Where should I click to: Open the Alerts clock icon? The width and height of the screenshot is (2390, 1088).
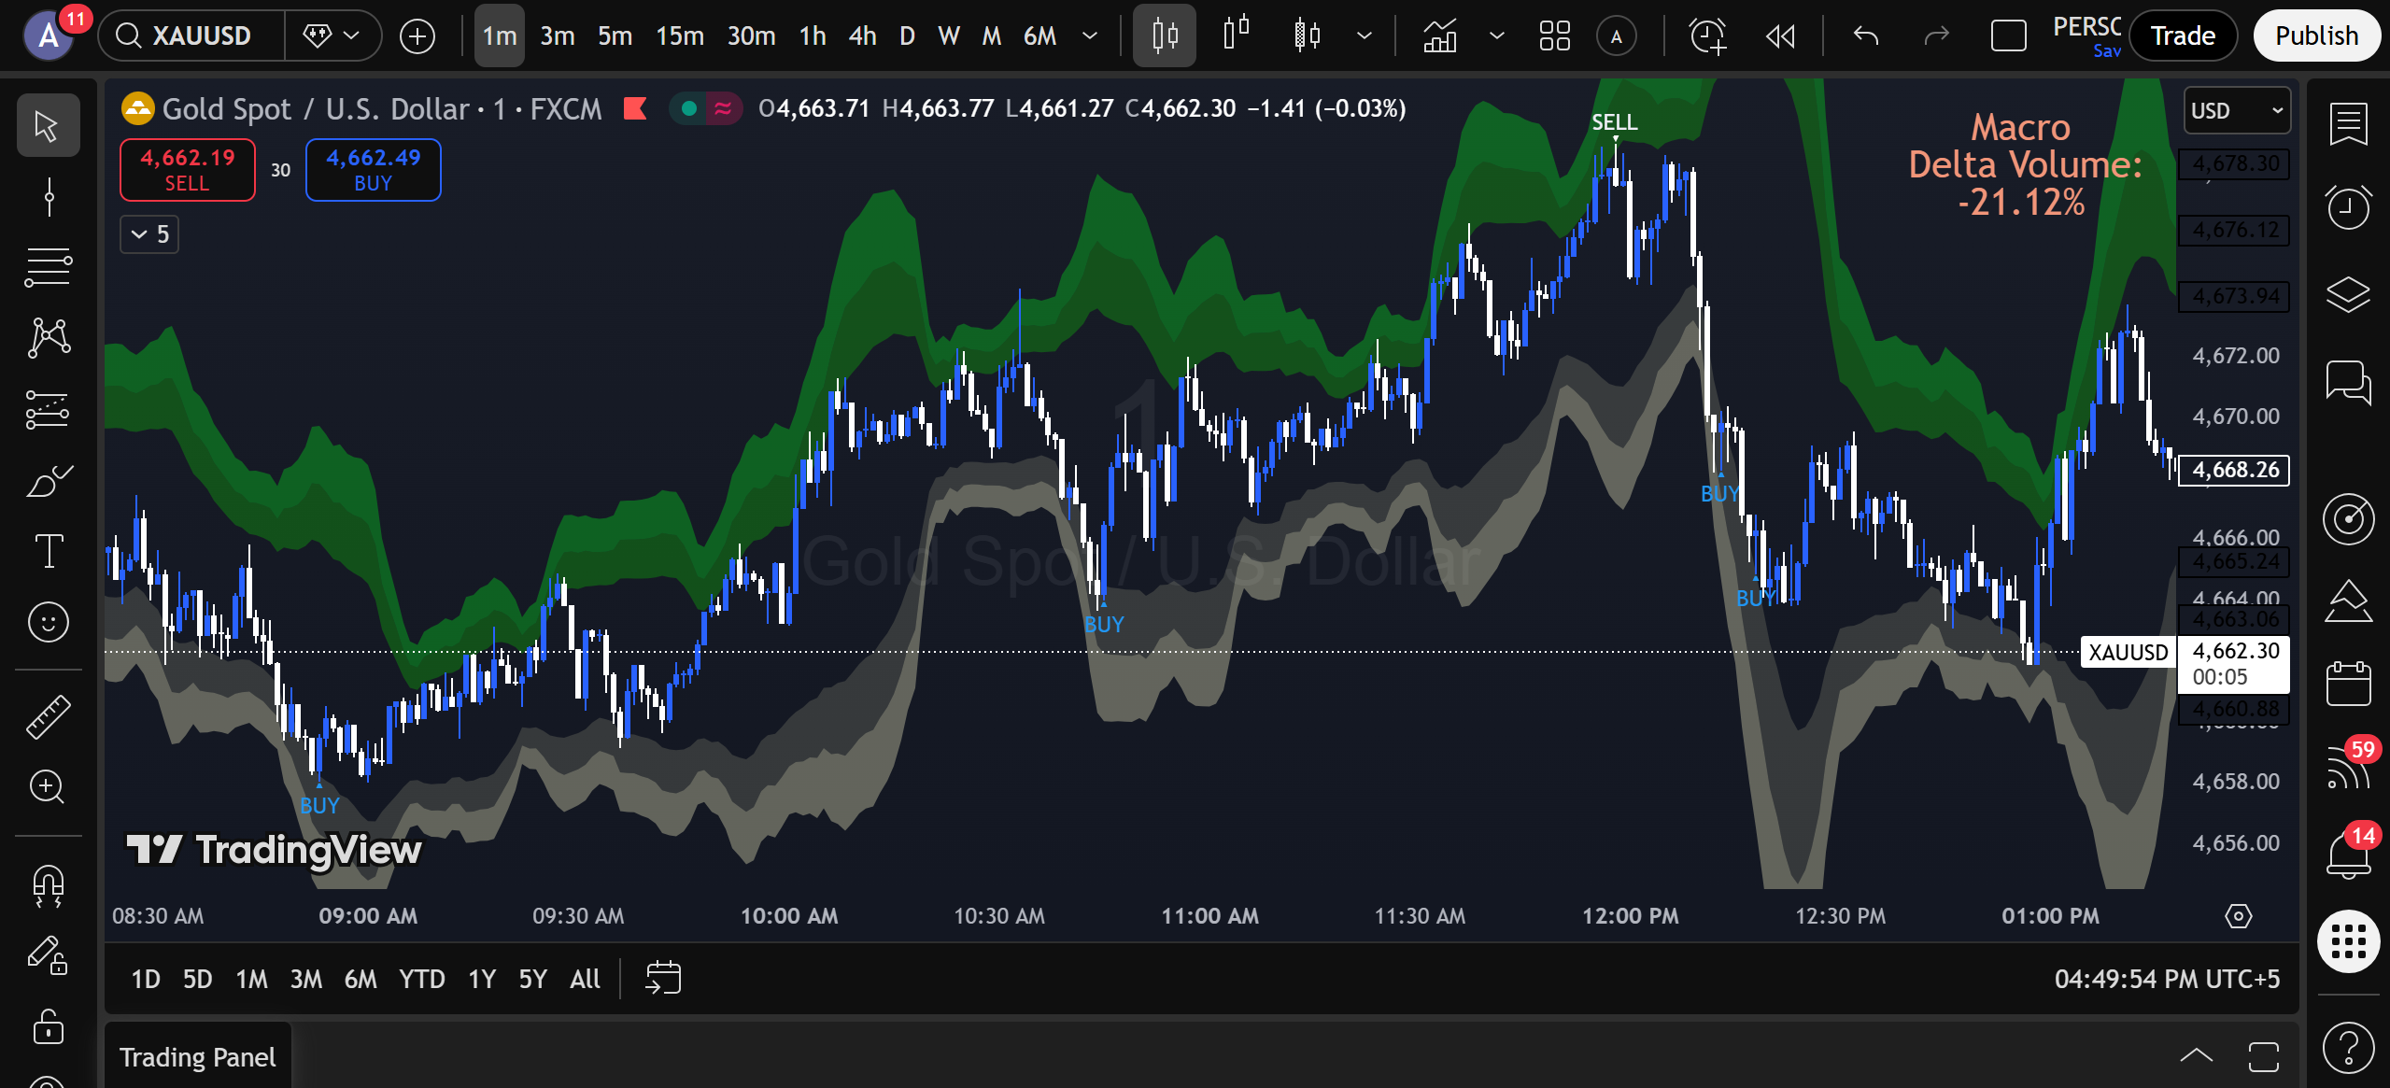pos(2348,207)
